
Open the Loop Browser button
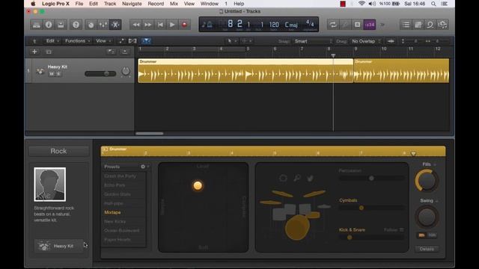click(430, 25)
